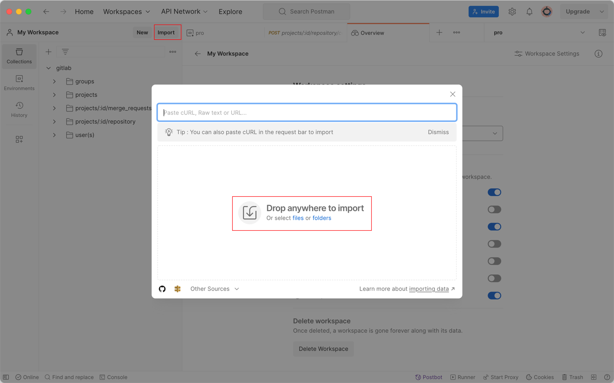Expand the projects folder
Image resolution: width=614 pixels, height=383 pixels.
pos(54,95)
